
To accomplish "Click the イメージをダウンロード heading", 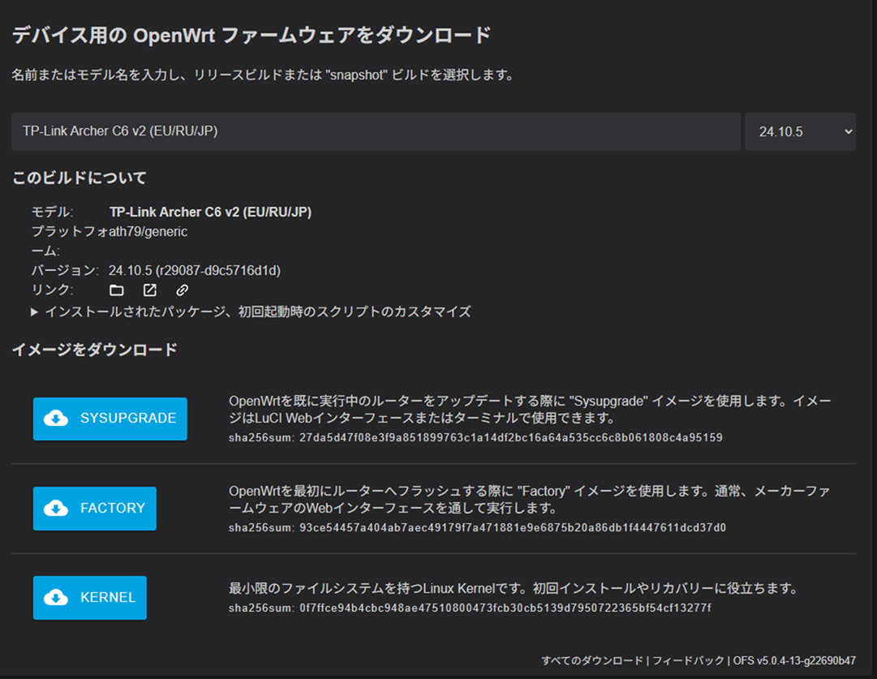I will click(95, 350).
